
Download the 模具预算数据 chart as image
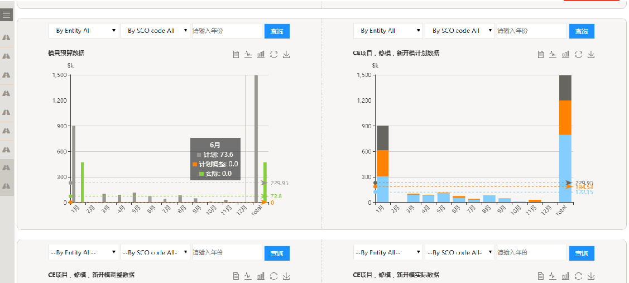pos(286,54)
